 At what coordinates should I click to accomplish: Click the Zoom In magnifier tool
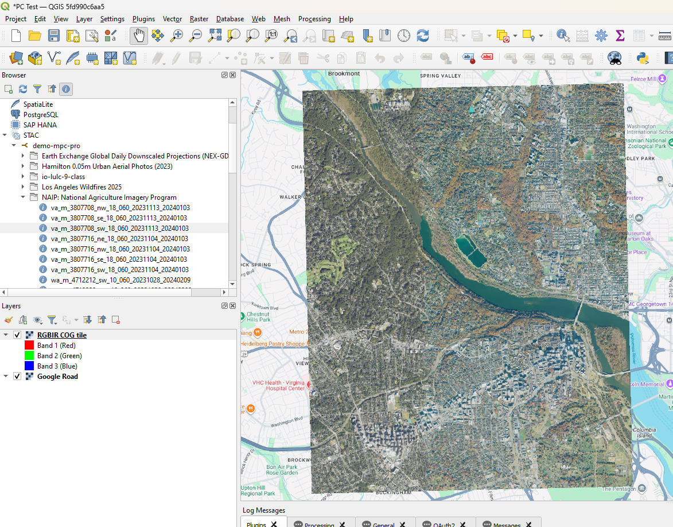(x=177, y=36)
